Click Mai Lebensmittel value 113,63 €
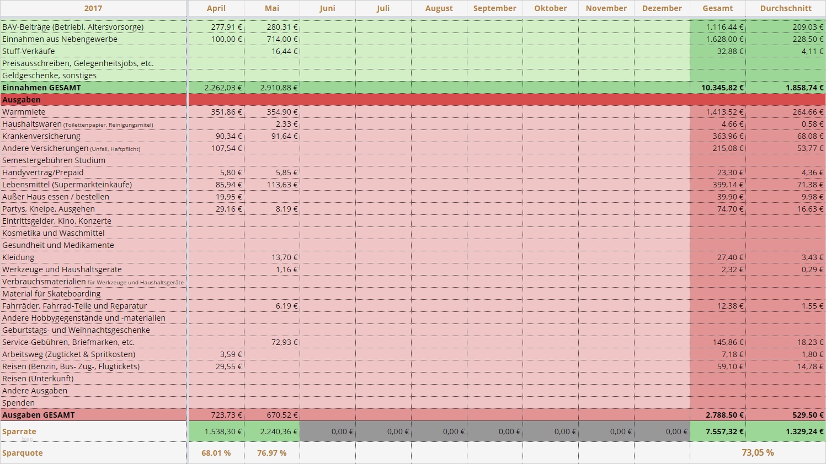This screenshot has height=464, width=826. click(x=282, y=185)
